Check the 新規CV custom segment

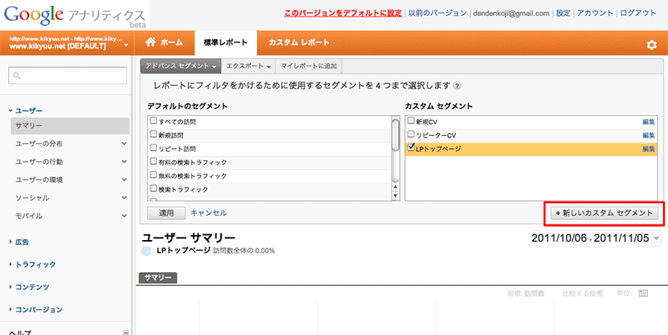click(410, 122)
